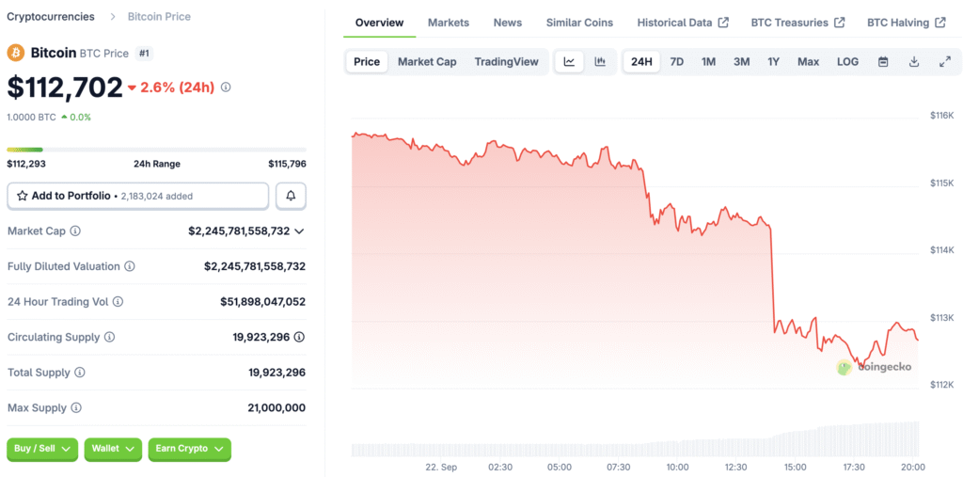963x477 pixels.
Task: Switch chart to Market Cap view
Action: (427, 62)
